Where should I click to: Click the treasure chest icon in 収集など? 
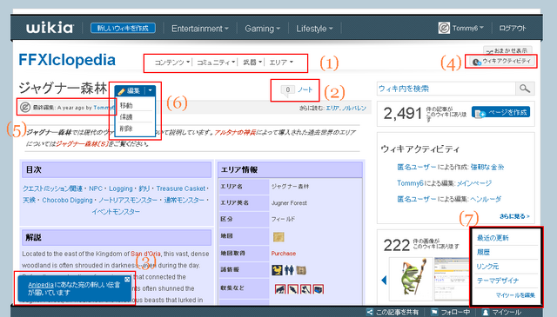(x=319, y=289)
